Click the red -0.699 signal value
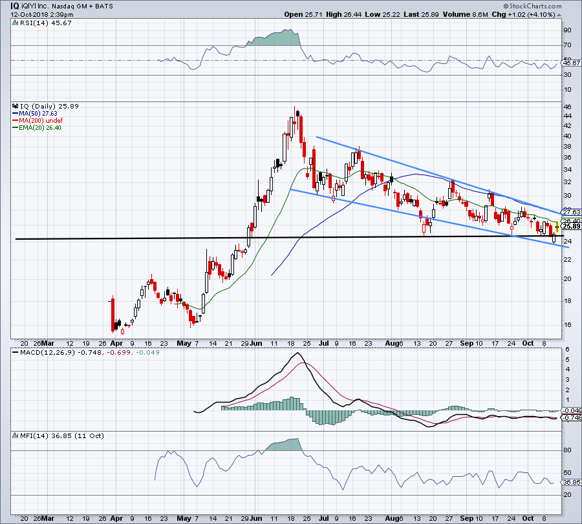This screenshot has width=582, height=524. pyautogui.click(x=118, y=352)
